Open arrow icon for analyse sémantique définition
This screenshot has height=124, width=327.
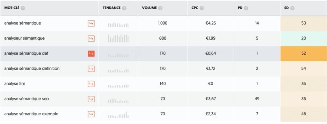(91, 69)
